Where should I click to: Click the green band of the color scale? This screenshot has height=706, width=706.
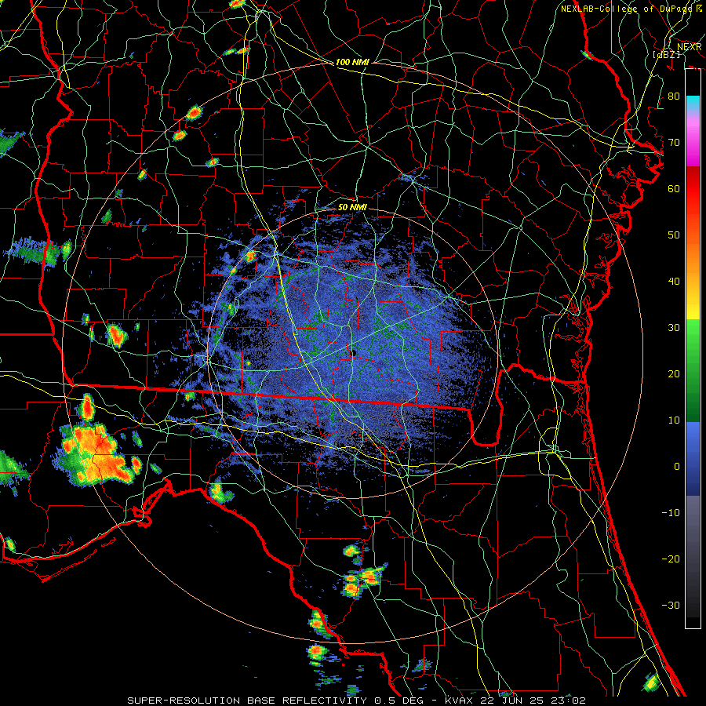693,370
